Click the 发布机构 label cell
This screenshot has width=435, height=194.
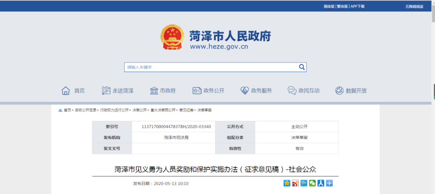(x=112, y=138)
